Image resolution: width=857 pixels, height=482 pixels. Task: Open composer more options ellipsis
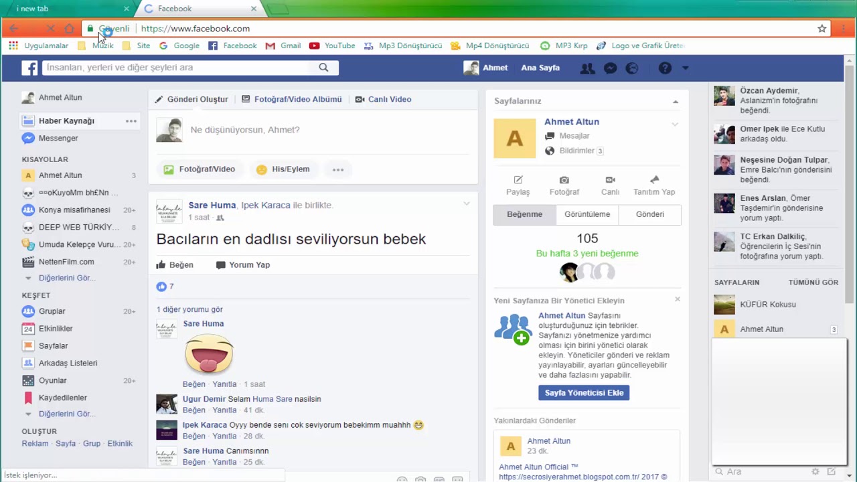338,169
